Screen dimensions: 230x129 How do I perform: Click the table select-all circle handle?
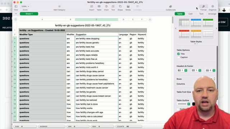pyautogui.click(x=16, y=19)
